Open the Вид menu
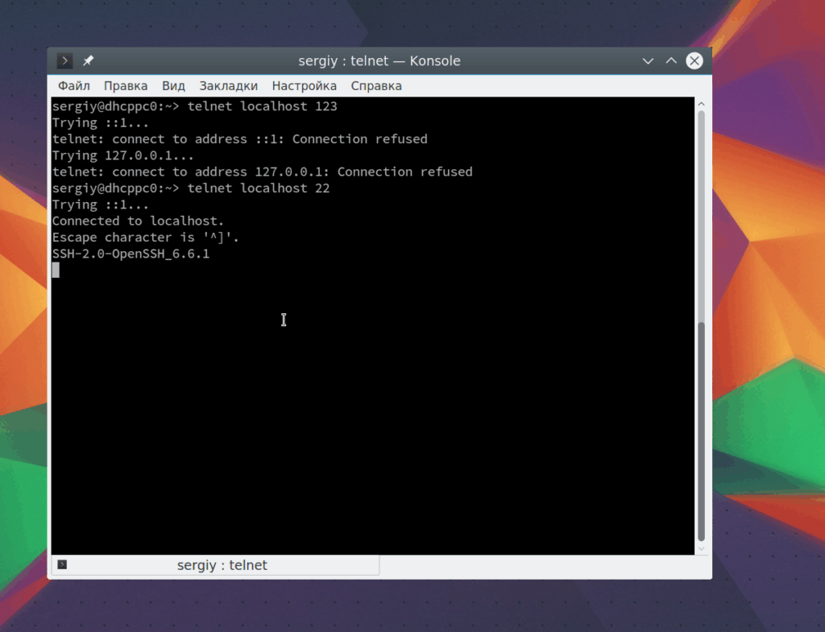 173,85
